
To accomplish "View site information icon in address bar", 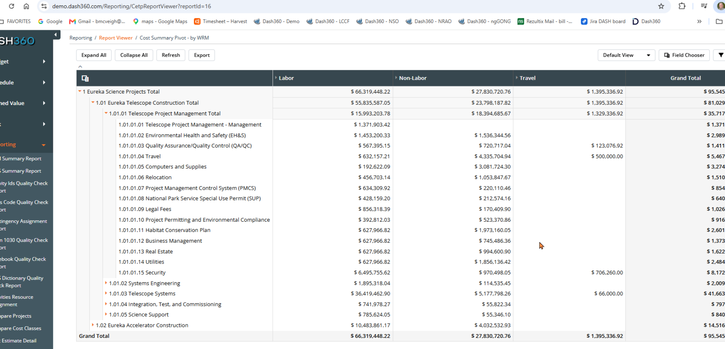I will (x=44, y=6).
